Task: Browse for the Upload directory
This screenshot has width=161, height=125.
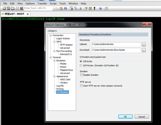Action: (x=144, y=44)
